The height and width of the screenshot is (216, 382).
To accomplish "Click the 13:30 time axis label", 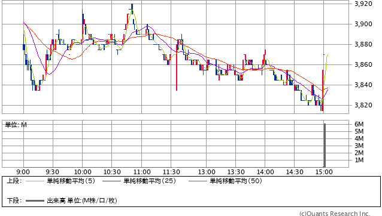I will tap(236, 172).
